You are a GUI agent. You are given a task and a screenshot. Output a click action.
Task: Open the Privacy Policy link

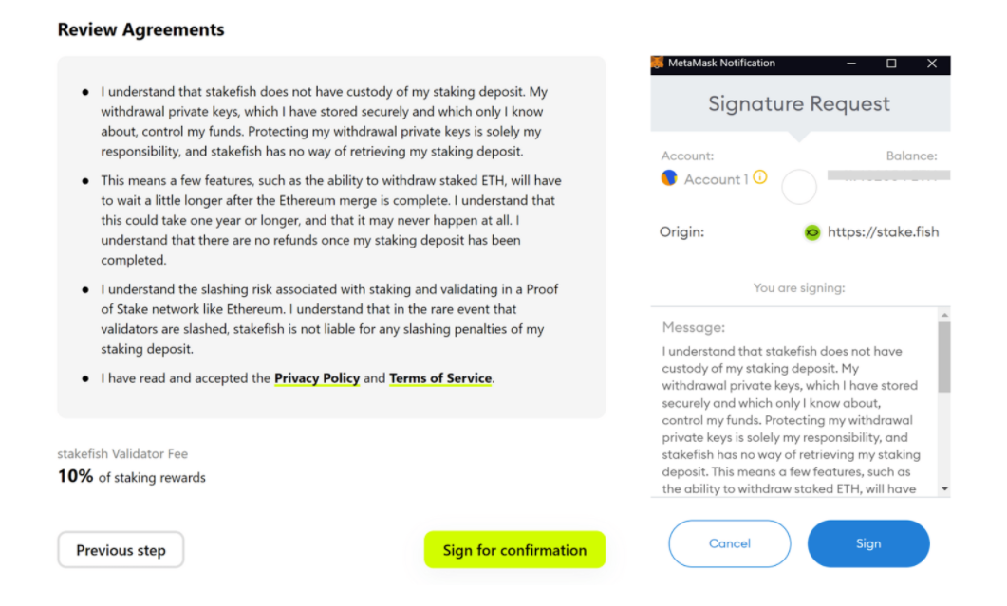click(x=317, y=378)
